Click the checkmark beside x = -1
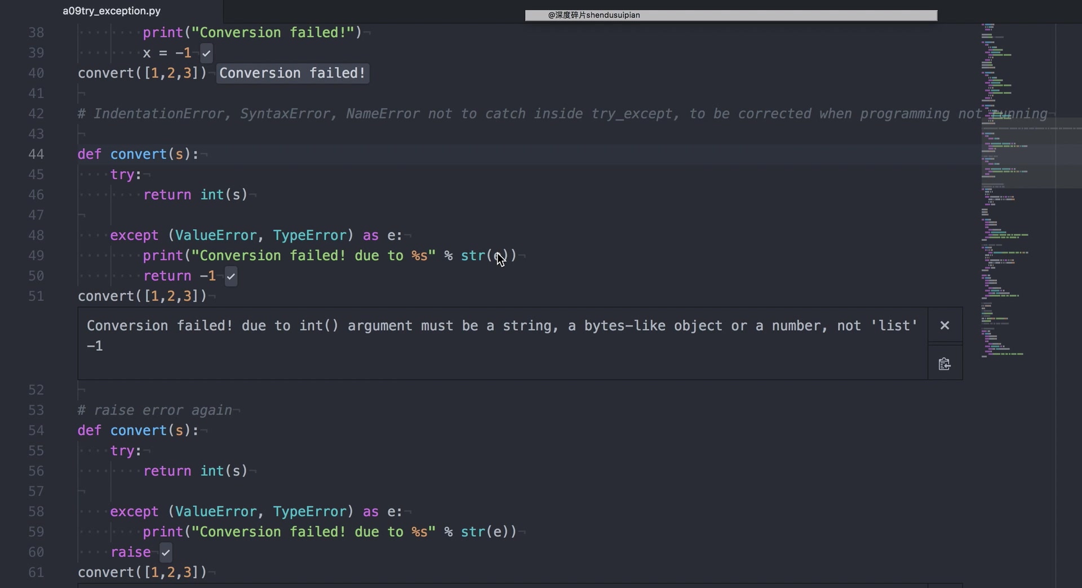Viewport: 1082px width, 588px height. [x=206, y=54]
